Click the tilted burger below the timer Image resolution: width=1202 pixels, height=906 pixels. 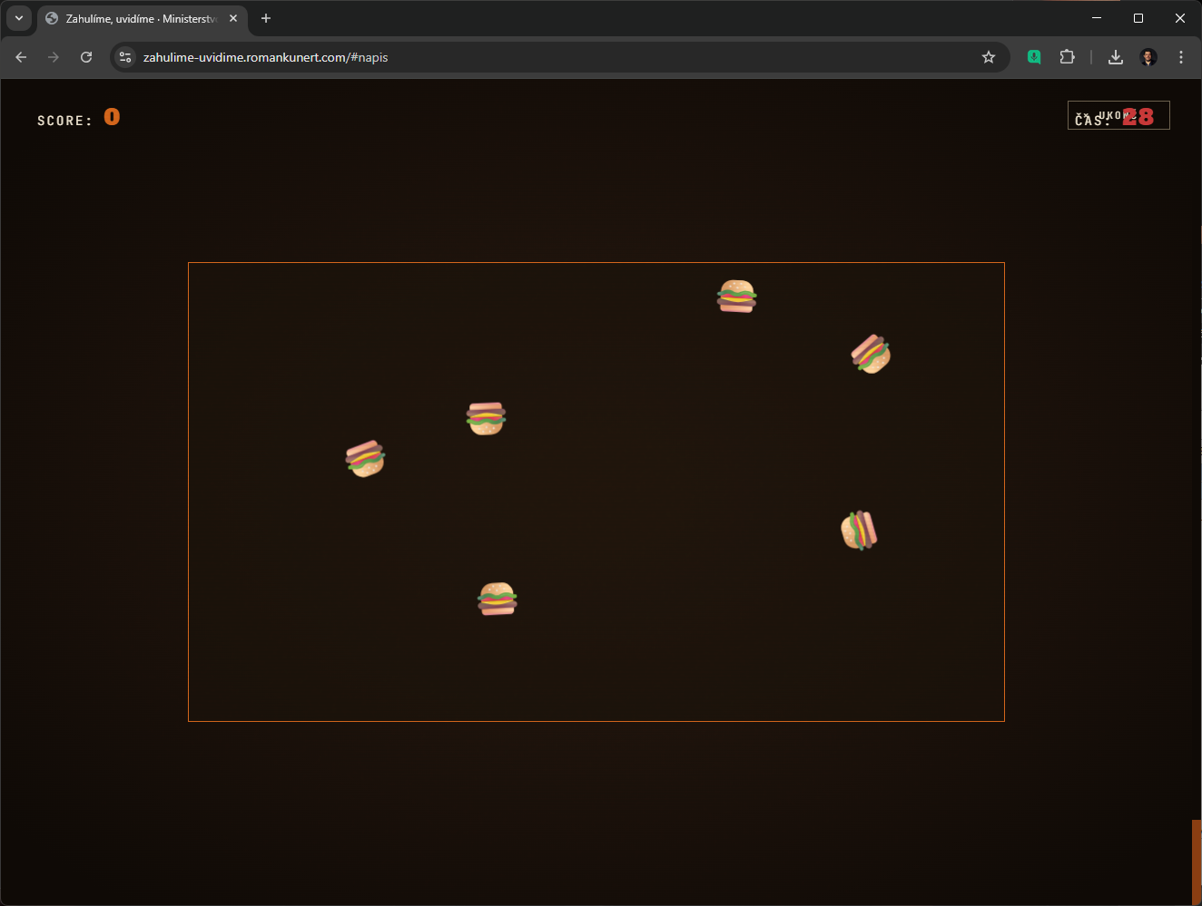point(871,354)
